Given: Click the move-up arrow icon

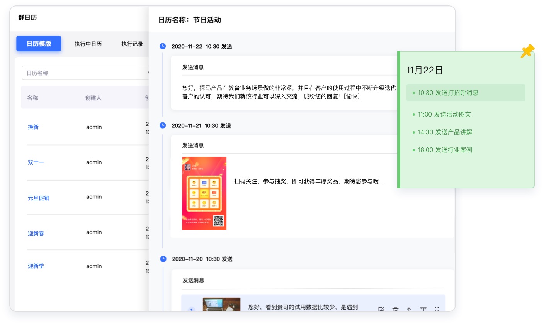Looking at the screenshot, I should pyautogui.click(x=409, y=309).
